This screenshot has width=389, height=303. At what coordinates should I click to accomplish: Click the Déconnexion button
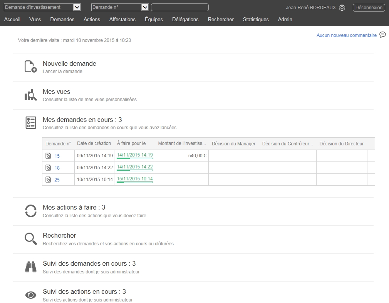click(369, 8)
